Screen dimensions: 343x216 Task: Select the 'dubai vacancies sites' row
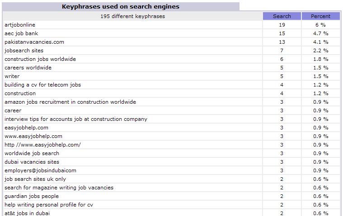32,162
